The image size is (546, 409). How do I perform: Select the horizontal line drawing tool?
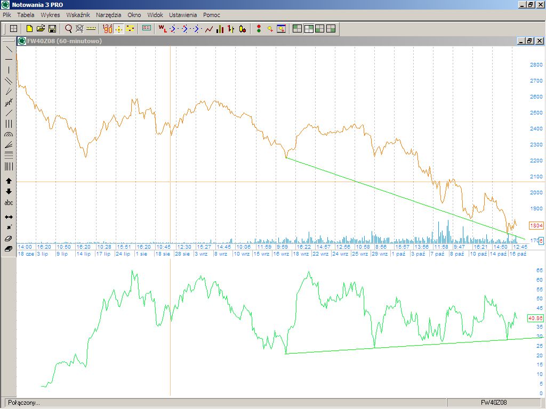pyautogui.click(x=9, y=60)
